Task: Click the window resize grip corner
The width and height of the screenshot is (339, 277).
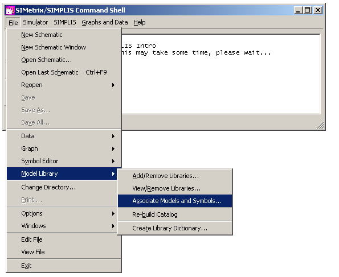Action: (x=320, y=126)
